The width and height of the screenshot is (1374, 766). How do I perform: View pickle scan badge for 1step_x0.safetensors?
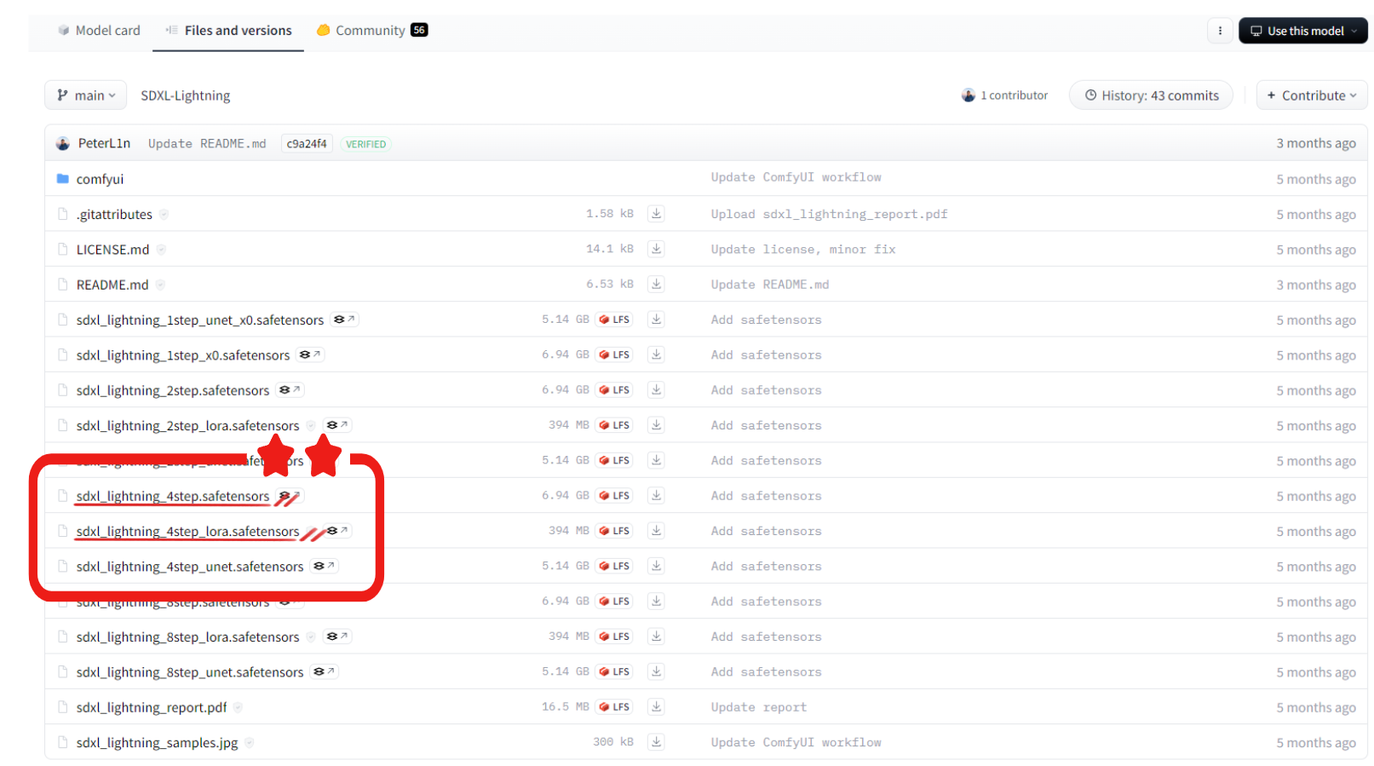310,354
